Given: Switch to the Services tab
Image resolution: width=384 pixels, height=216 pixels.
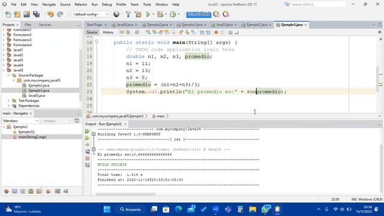Looking at the screenshot, I should (x=45, y=25).
